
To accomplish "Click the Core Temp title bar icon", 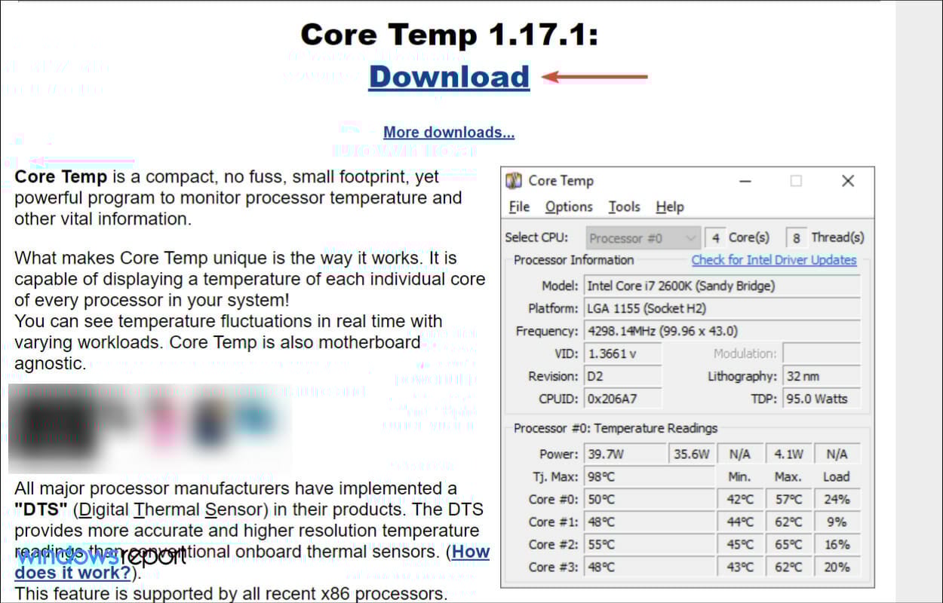I will click(515, 180).
